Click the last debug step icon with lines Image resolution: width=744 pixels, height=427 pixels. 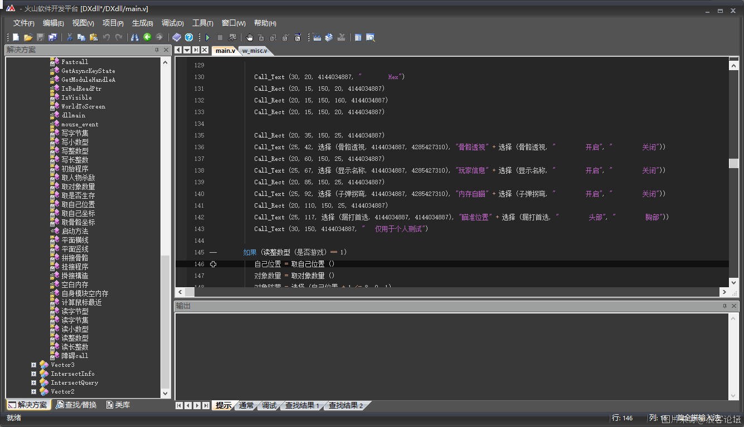coord(298,37)
